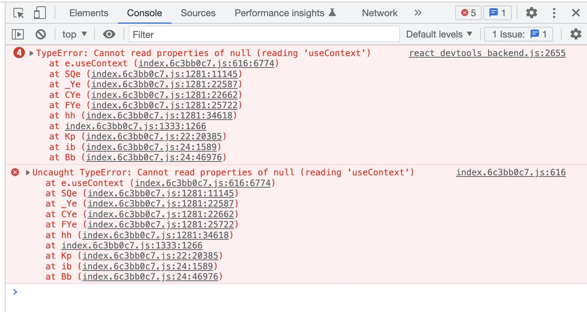Open the 'Default levels' dropdown

pyautogui.click(x=439, y=34)
